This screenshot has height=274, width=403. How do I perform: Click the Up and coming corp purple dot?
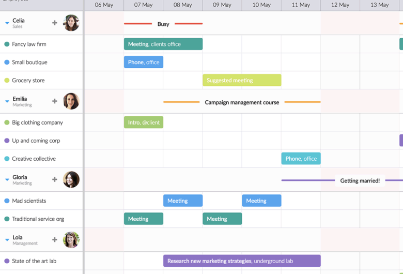coord(7,141)
